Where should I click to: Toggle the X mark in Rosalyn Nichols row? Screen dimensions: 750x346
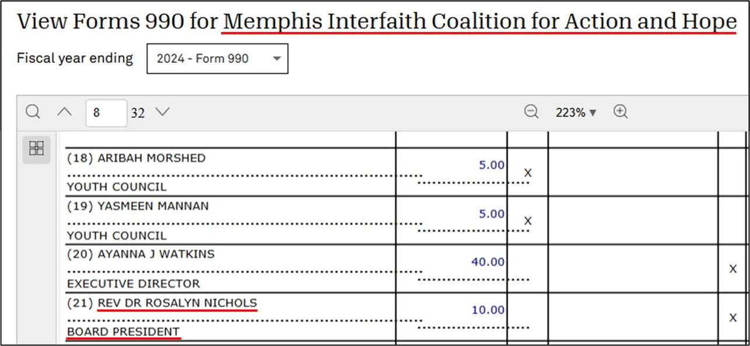(x=733, y=317)
